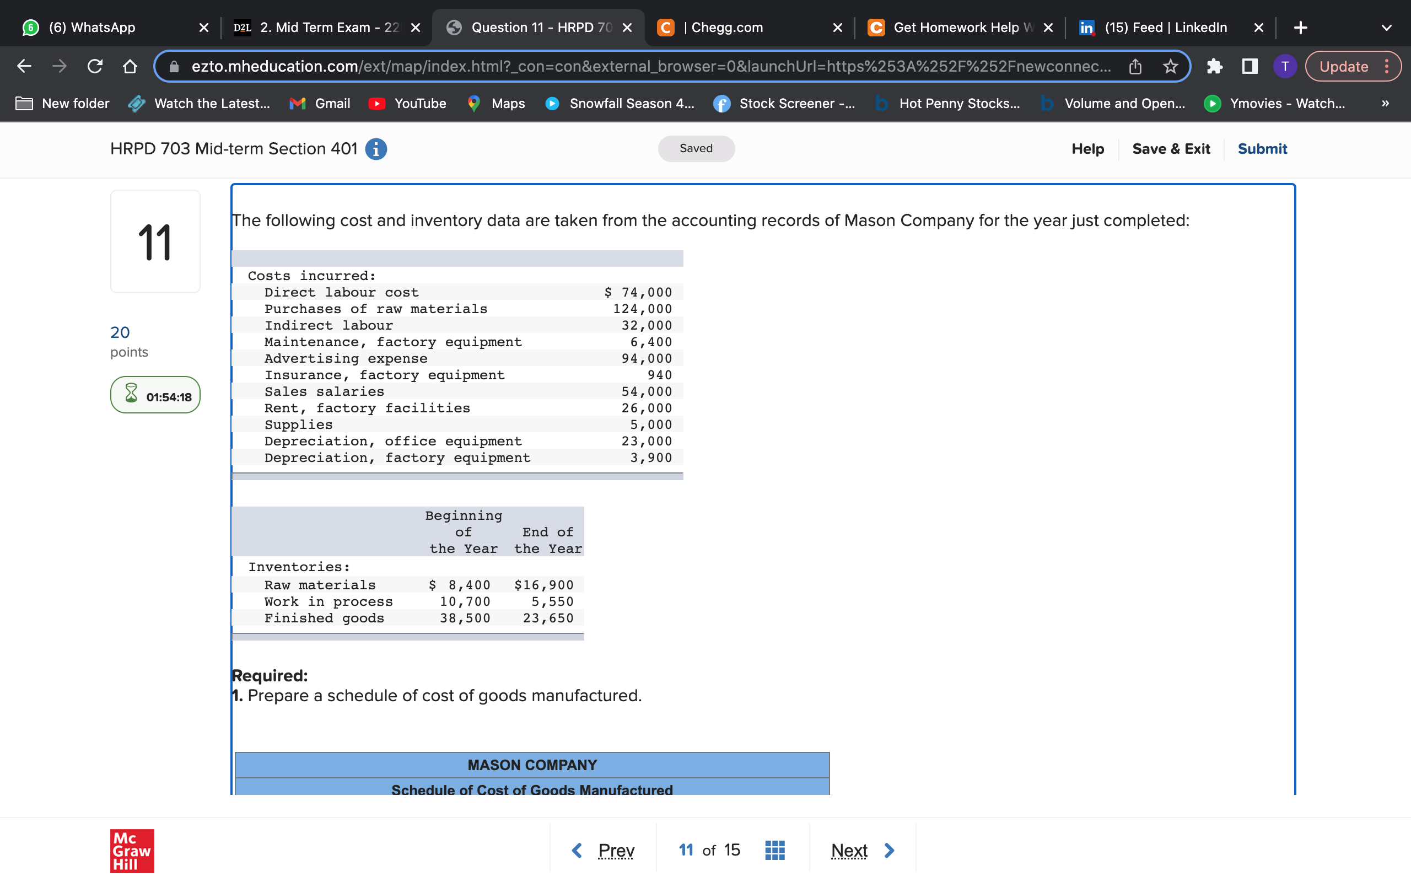The image size is (1411, 882).
Task: Click the address bar URL field
Action: pos(642,67)
